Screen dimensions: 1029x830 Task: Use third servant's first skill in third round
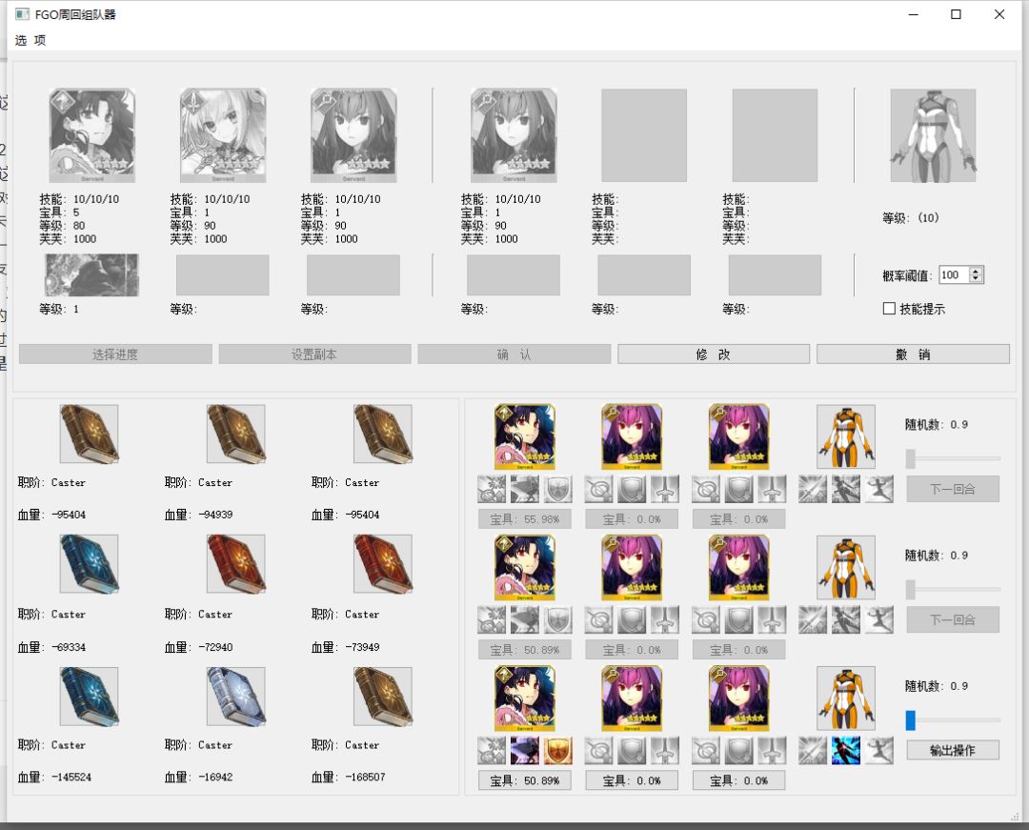(x=706, y=751)
